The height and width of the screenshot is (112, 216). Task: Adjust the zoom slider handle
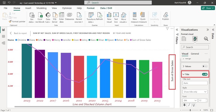pos(190,110)
